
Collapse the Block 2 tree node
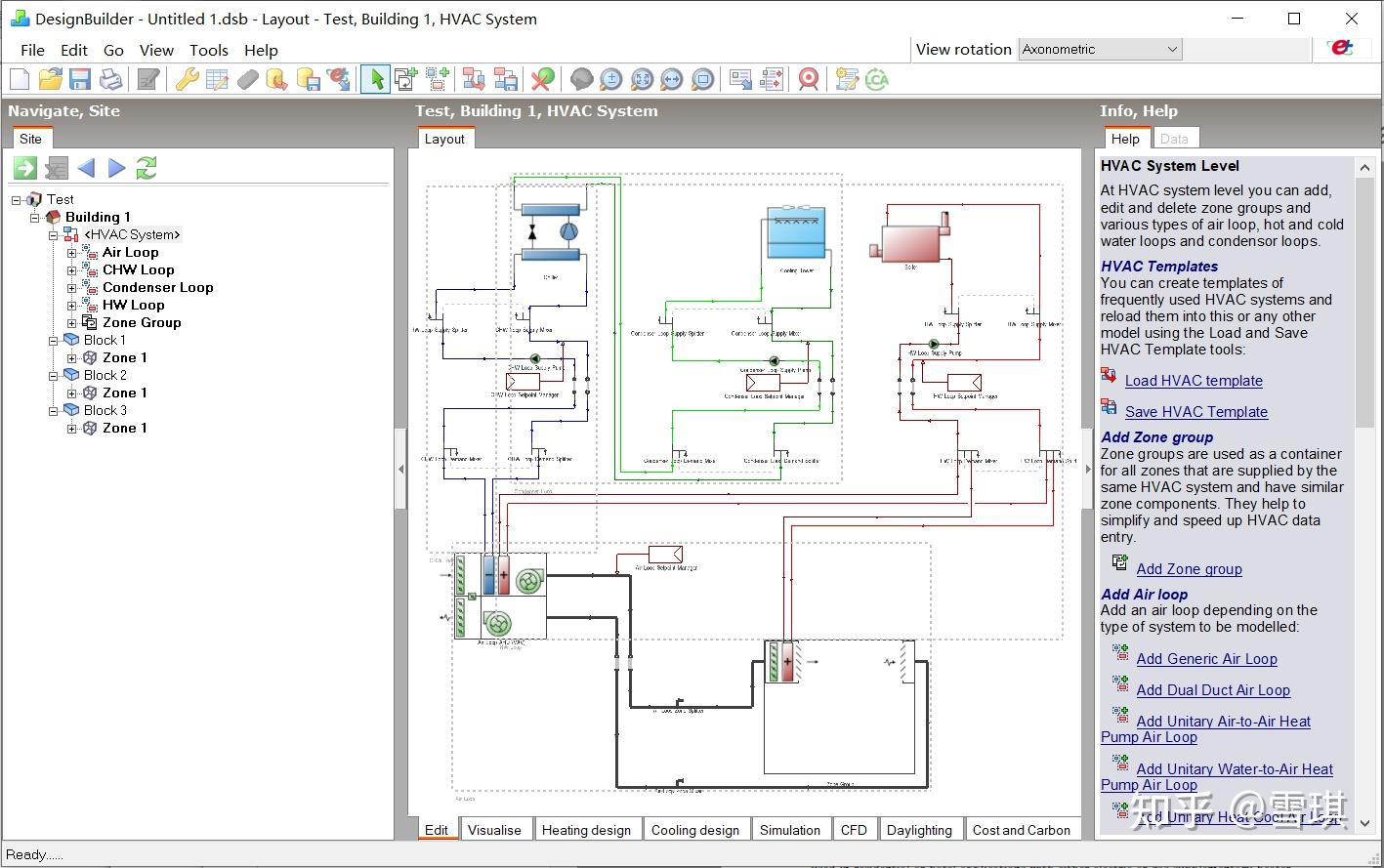tap(54, 376)
